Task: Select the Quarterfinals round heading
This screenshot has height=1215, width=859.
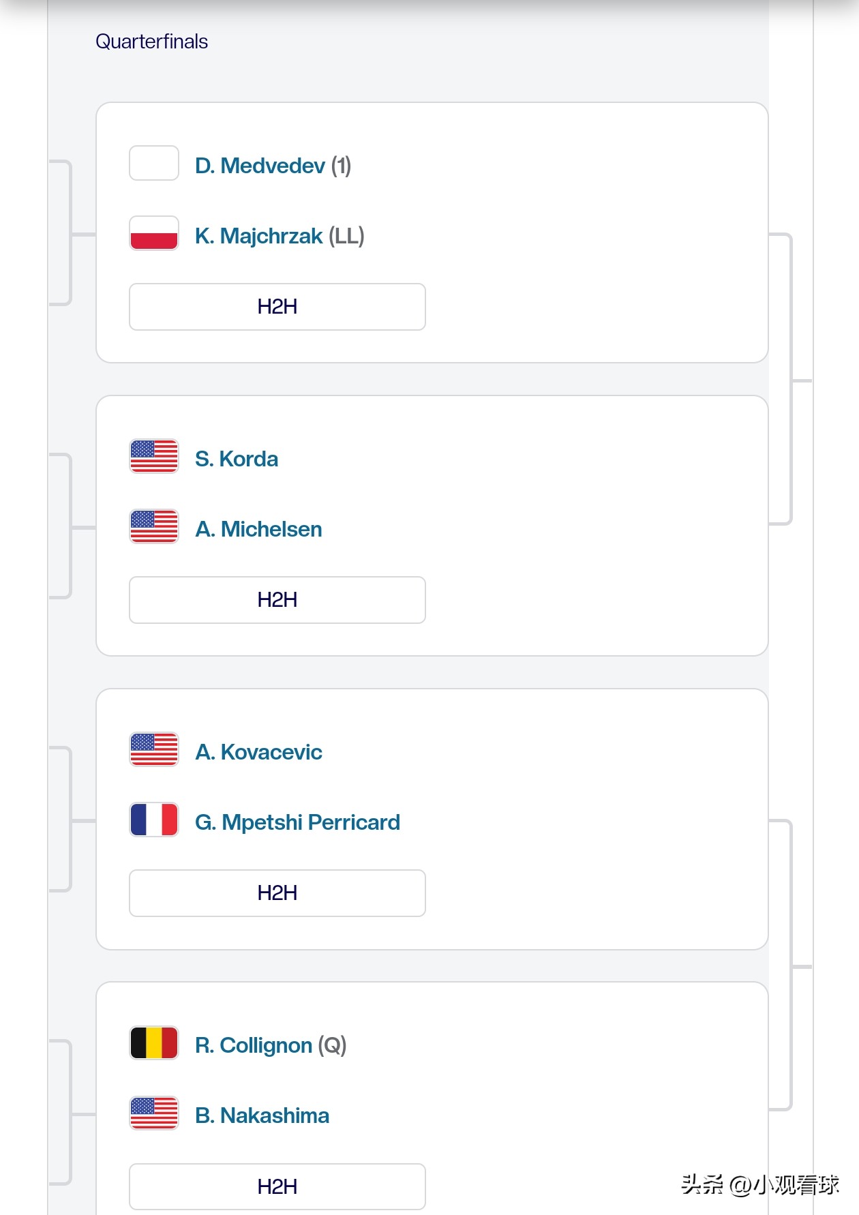Action: 151,42
